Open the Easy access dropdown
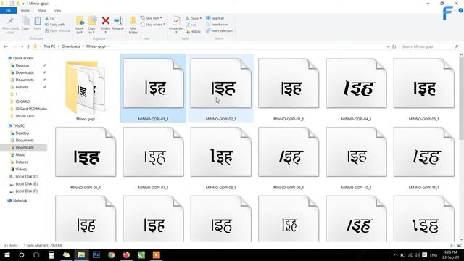 pos(153,25)
